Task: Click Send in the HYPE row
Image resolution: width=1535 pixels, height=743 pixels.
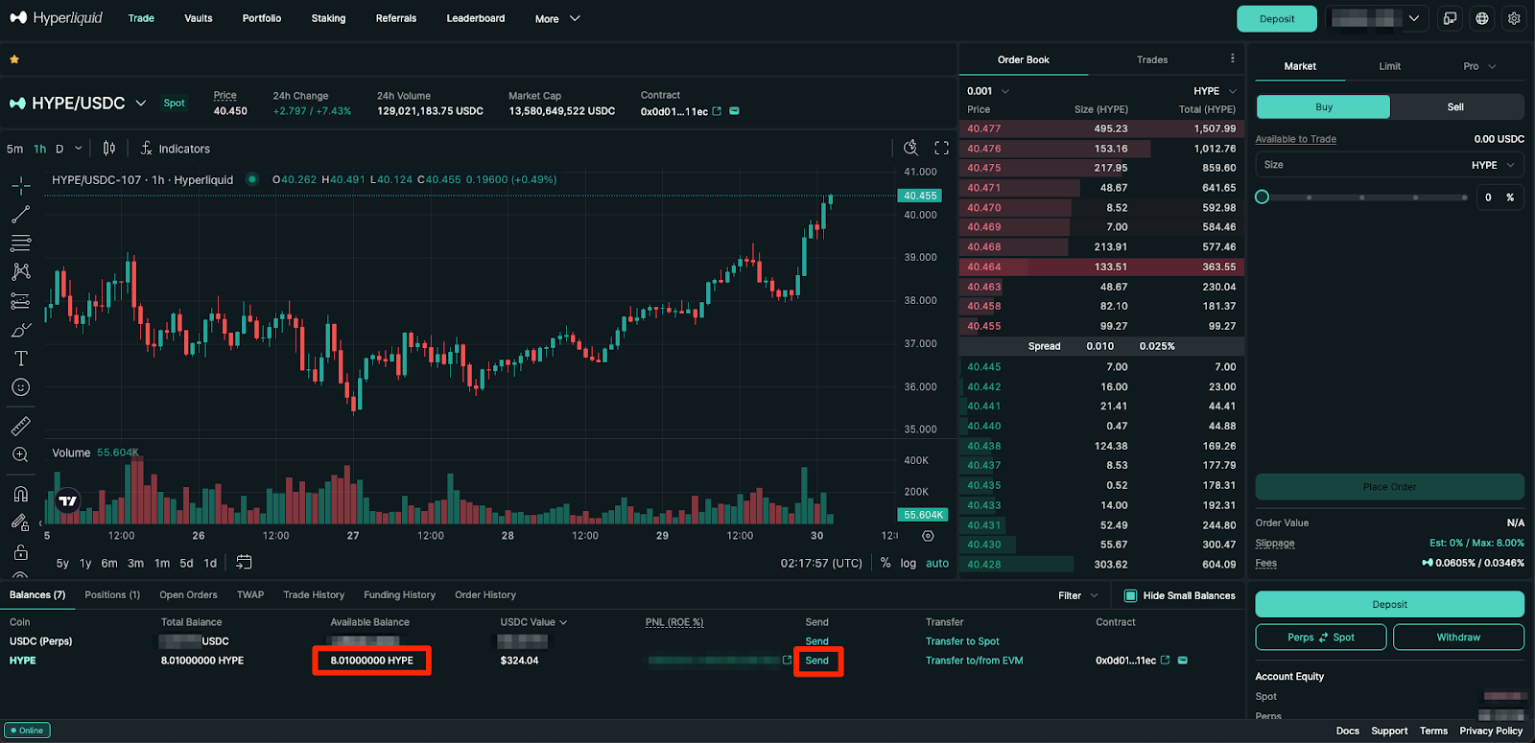Action: click(817, 661)
